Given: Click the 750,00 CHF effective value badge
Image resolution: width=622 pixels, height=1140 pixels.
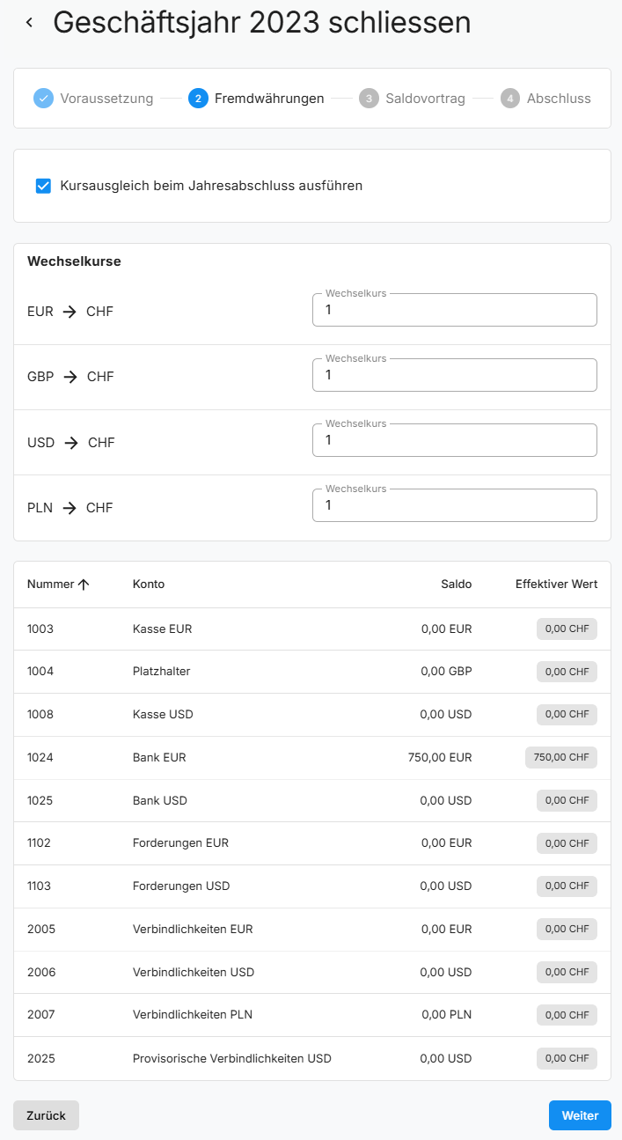Looking at the screenshot, I should pyautogui.click(x=560, y=757).
